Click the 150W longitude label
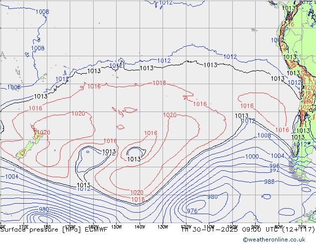 [x=117, y=227]
